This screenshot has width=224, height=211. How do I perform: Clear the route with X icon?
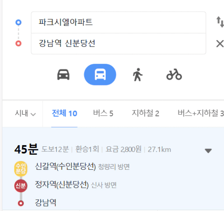pyautogui.click(x=220, y=44)
